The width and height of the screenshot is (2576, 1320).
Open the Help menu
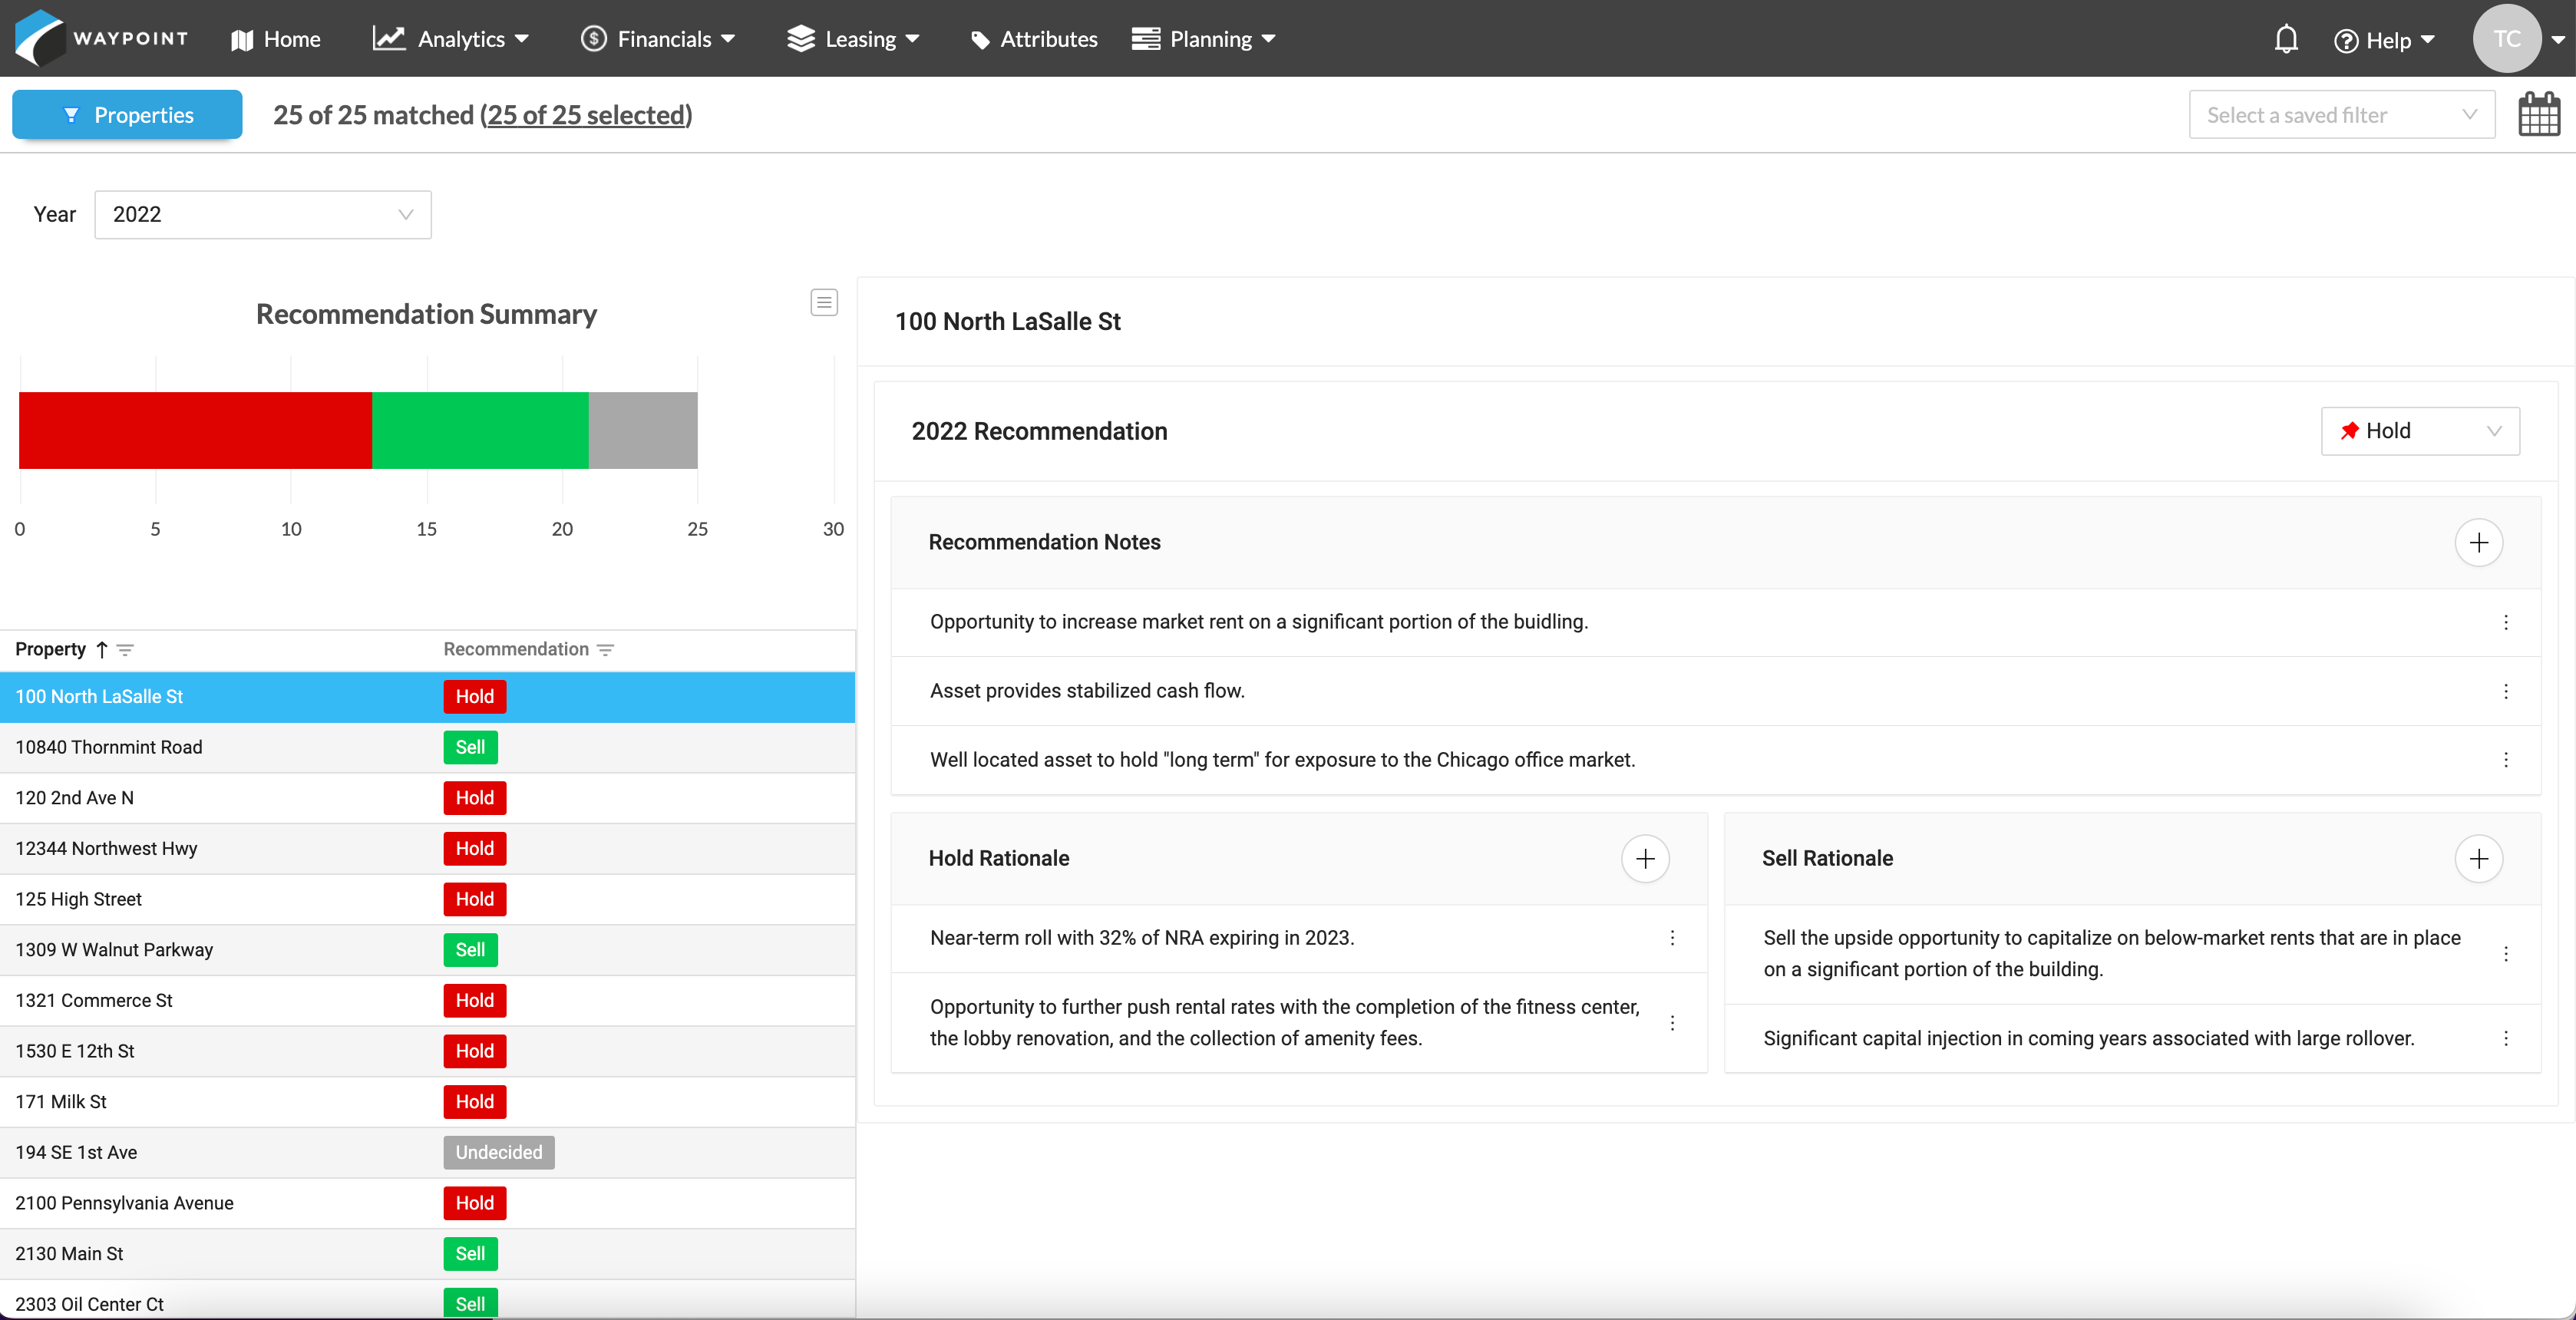click(2384, 40)
